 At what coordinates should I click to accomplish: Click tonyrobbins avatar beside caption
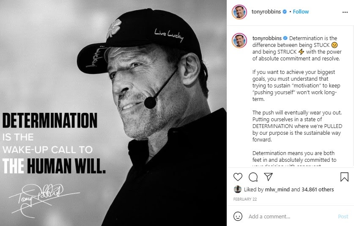(239, 41)
